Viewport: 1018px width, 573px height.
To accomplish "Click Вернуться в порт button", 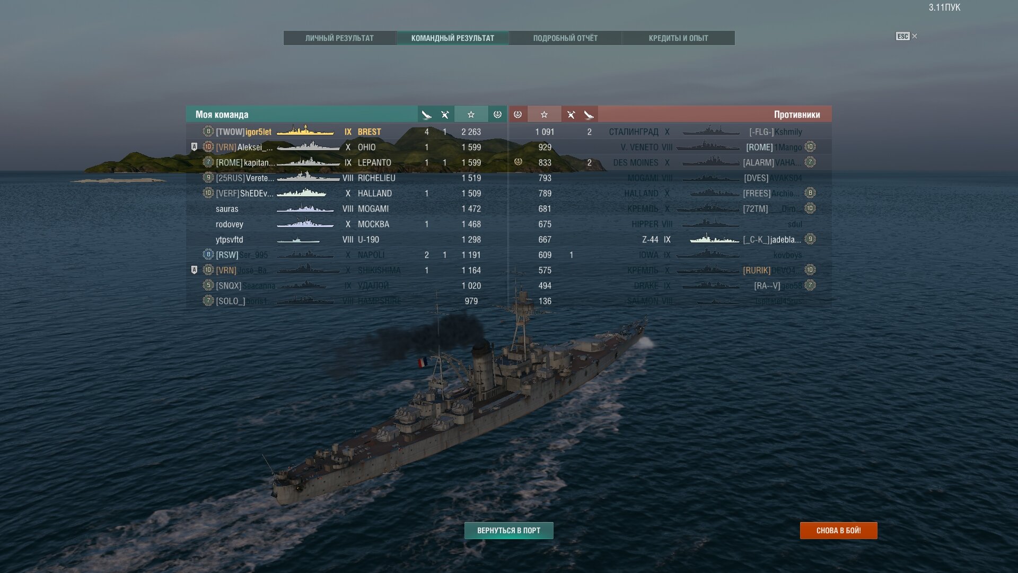I will 508,531.
